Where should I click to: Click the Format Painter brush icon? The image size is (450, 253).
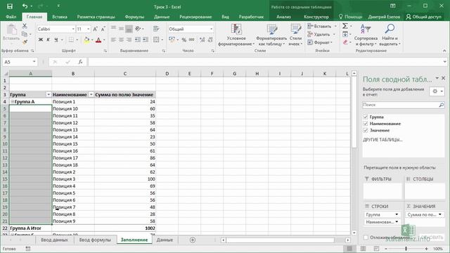point(25,42)
